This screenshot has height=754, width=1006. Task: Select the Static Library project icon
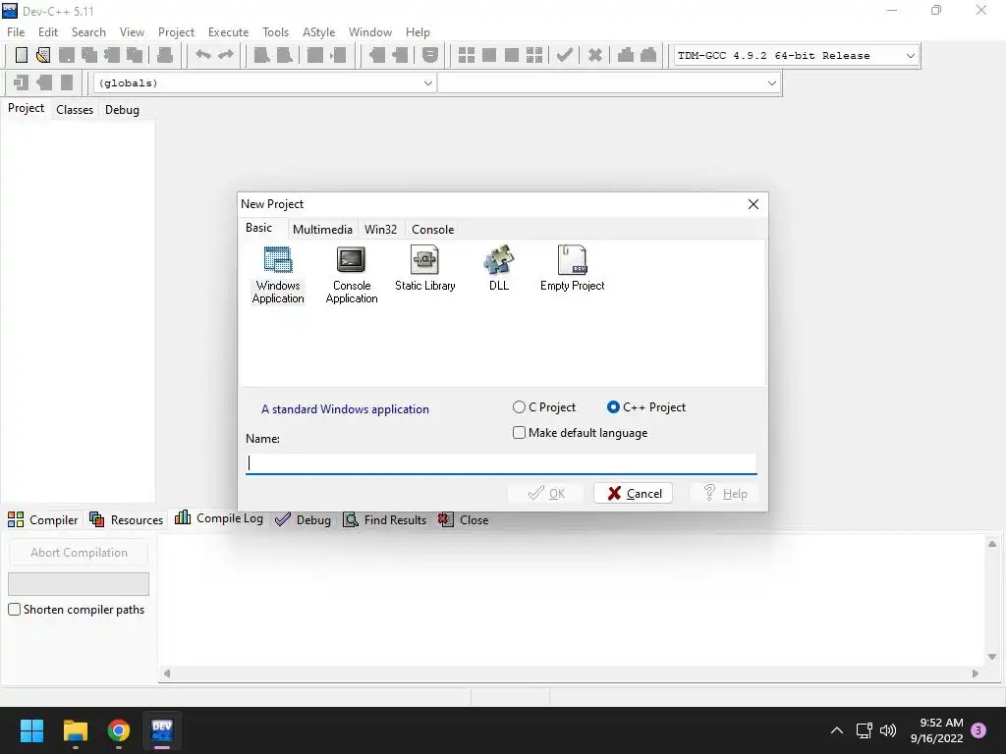[424, 269]
